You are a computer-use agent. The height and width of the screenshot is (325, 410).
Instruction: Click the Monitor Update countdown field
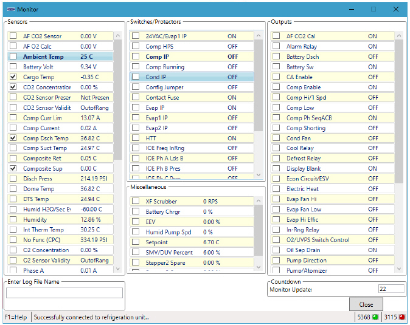tap(391, 289)
